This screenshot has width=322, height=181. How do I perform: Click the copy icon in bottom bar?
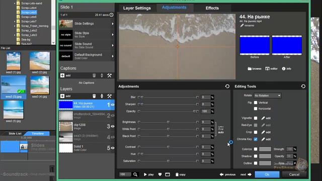(x=180, y=174)
